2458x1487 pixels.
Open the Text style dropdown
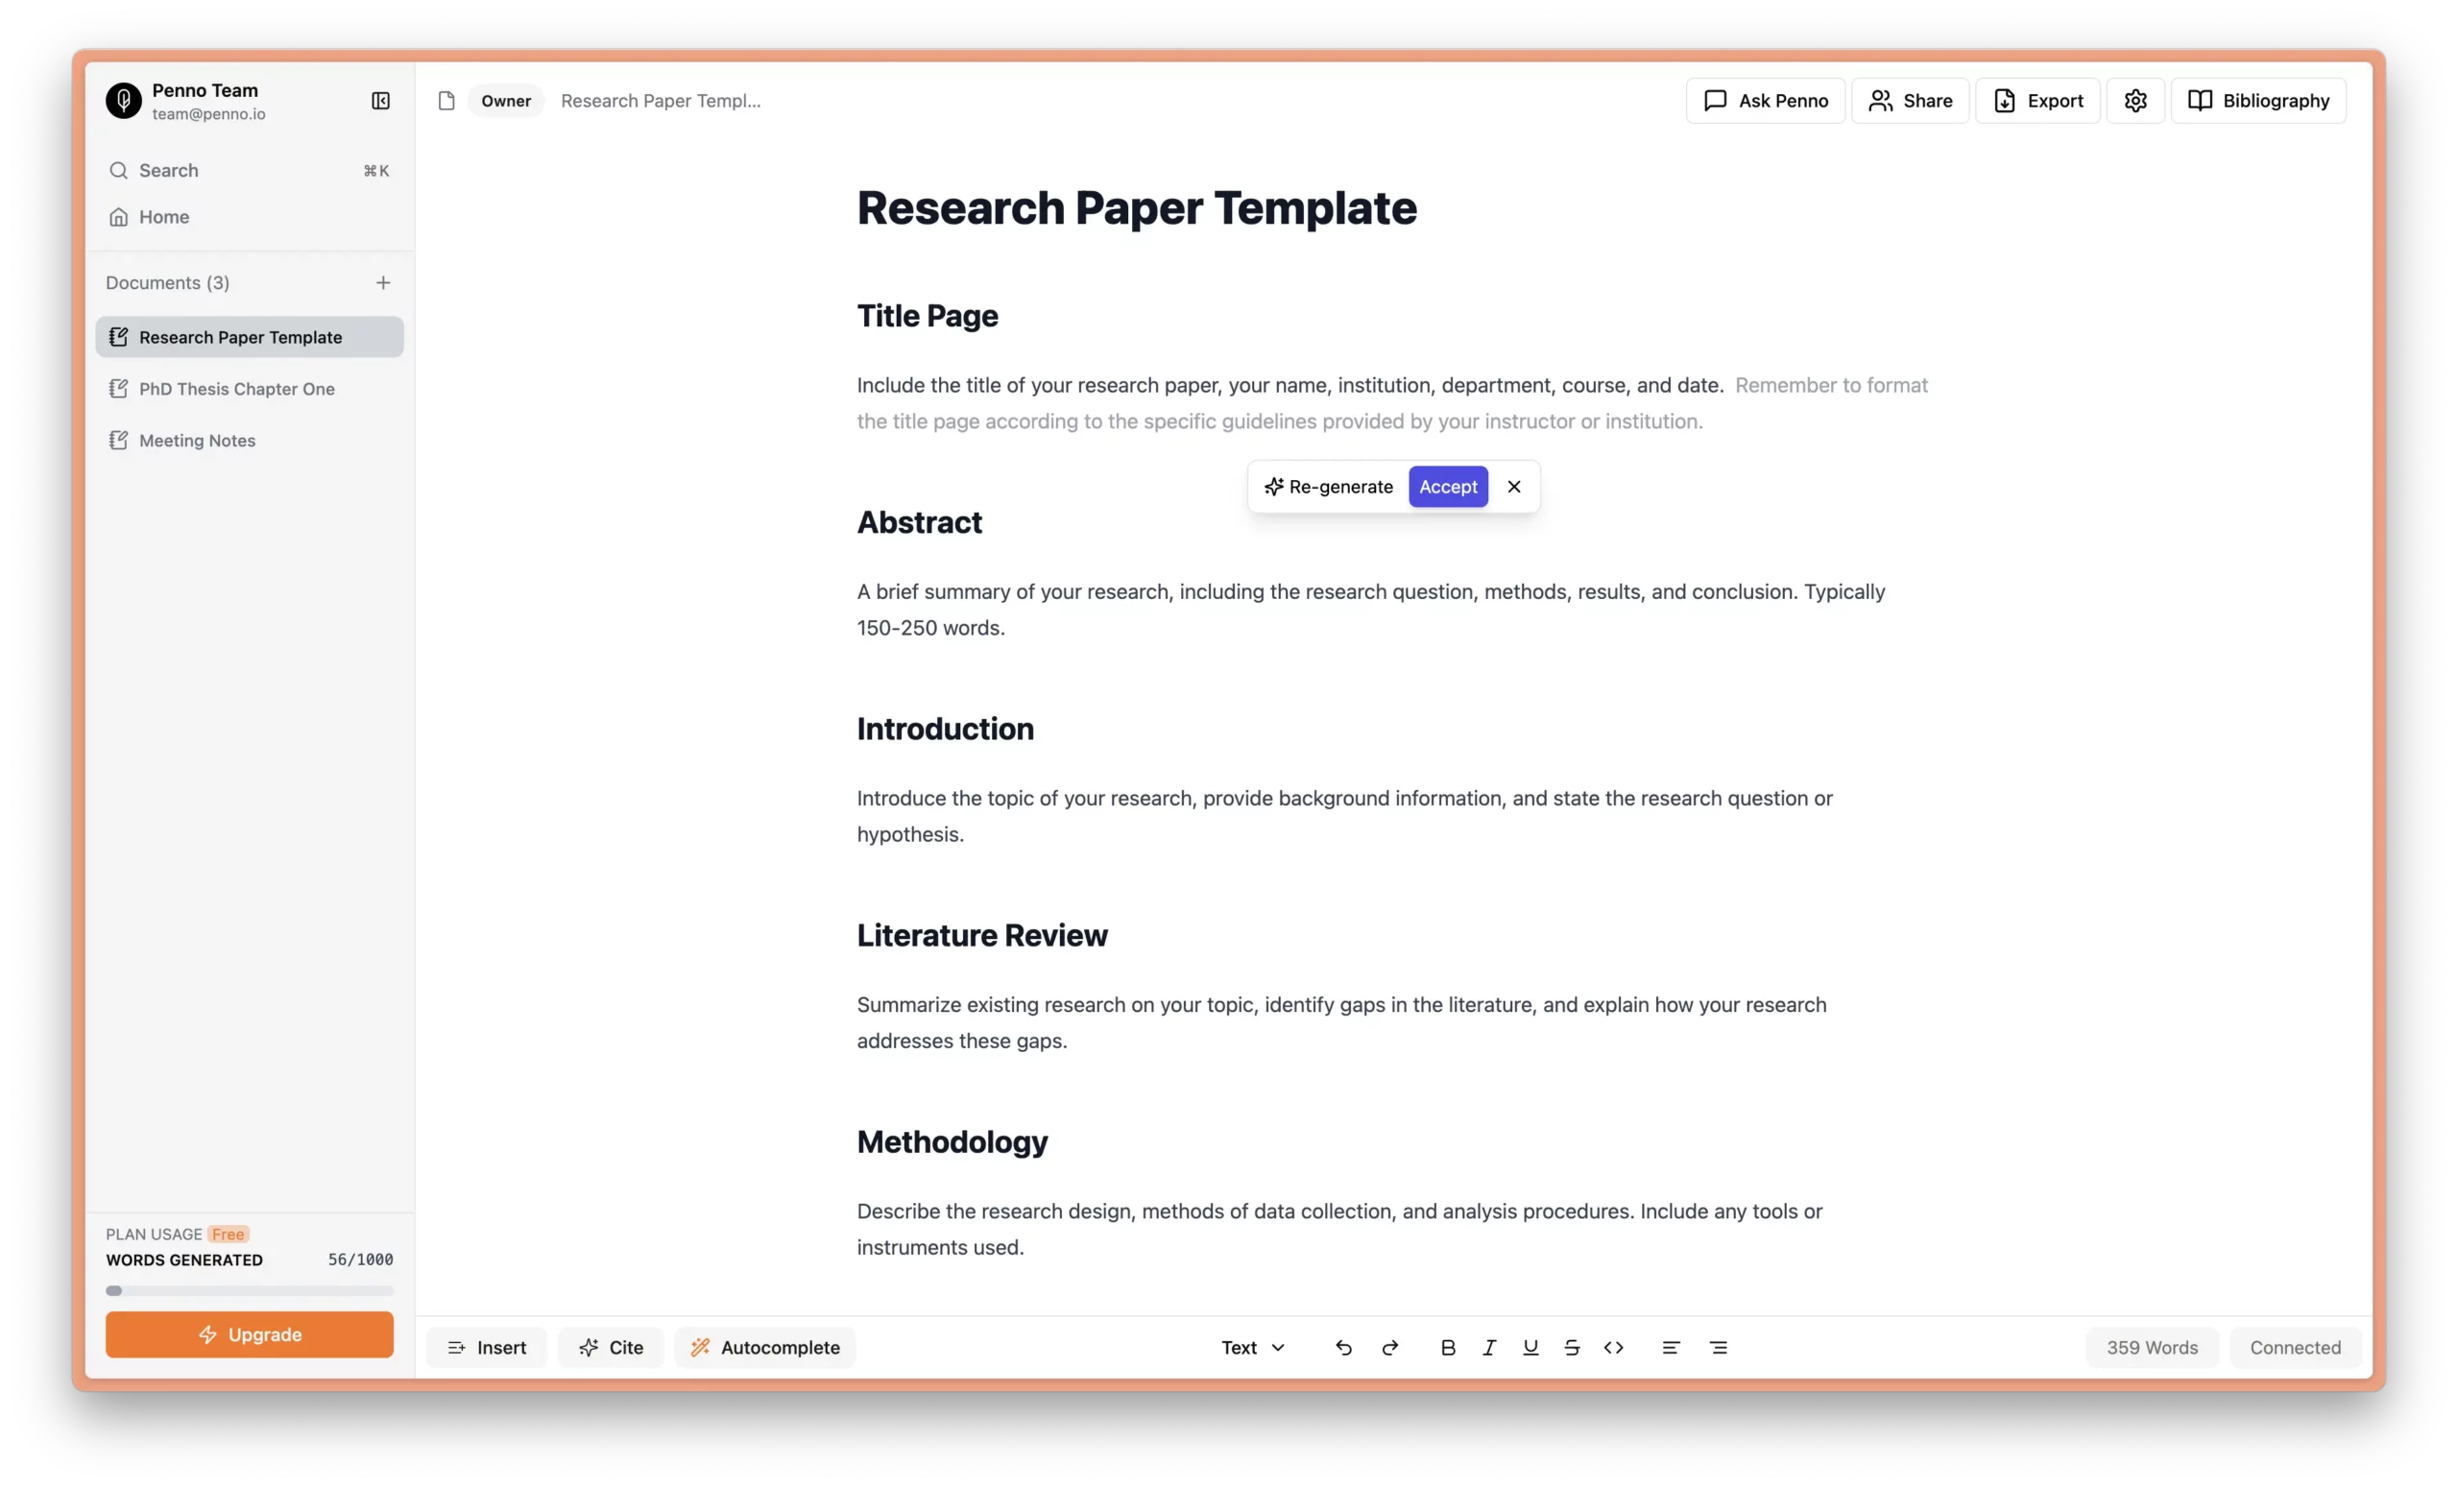(x=1252, y=1348)
